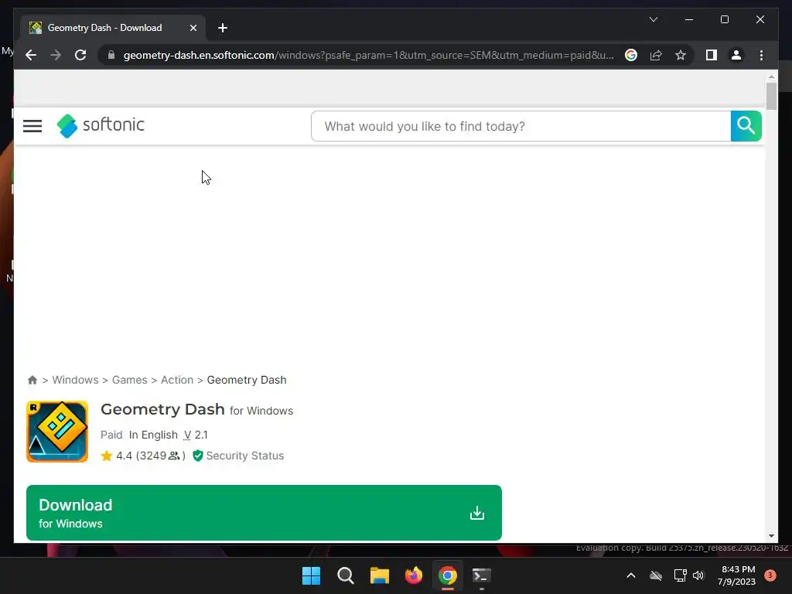Bookmark this page with the star icon

tap(681, 55)
